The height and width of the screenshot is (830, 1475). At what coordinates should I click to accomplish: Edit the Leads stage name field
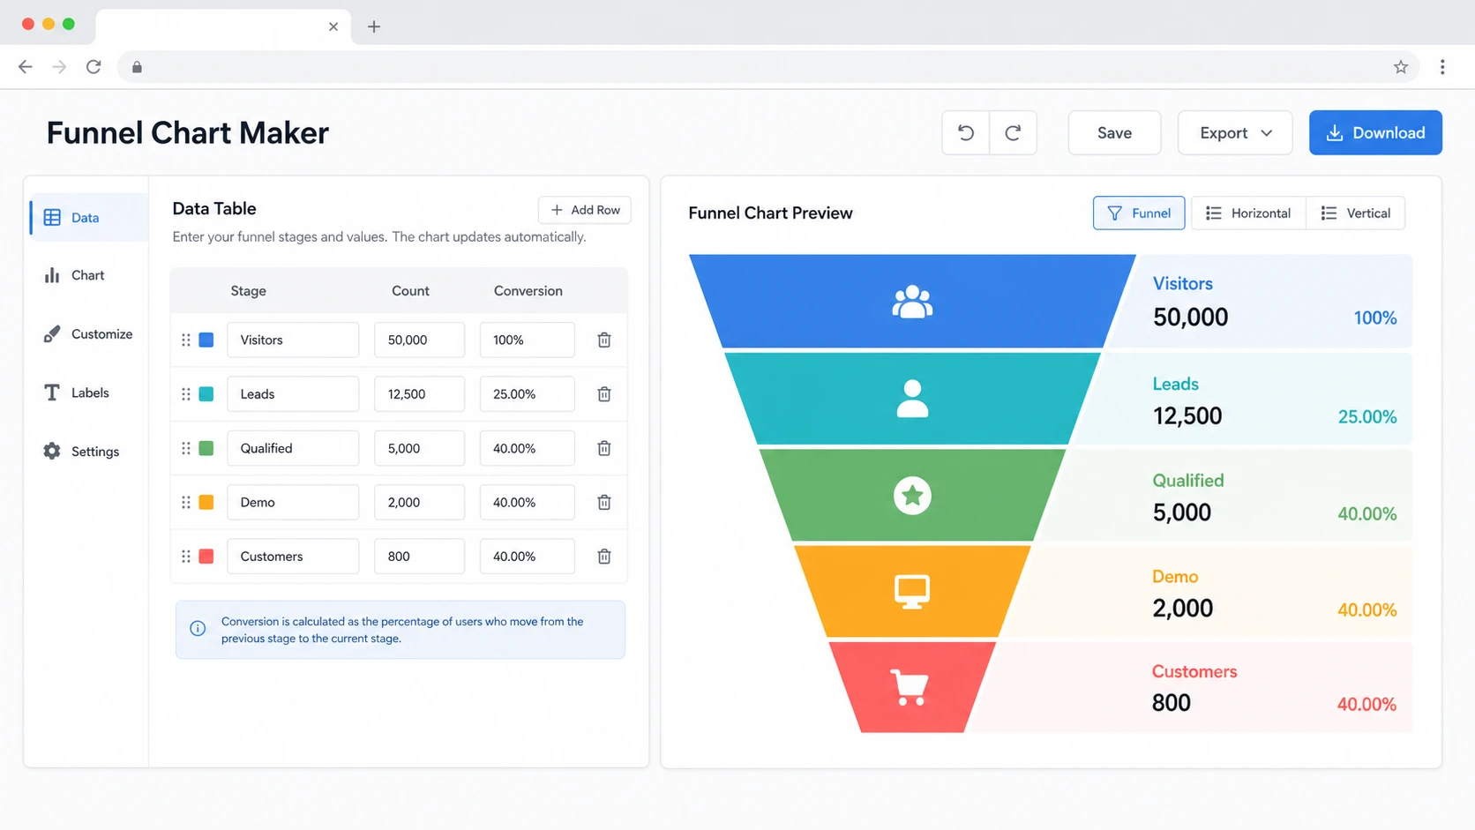(293, 394)
